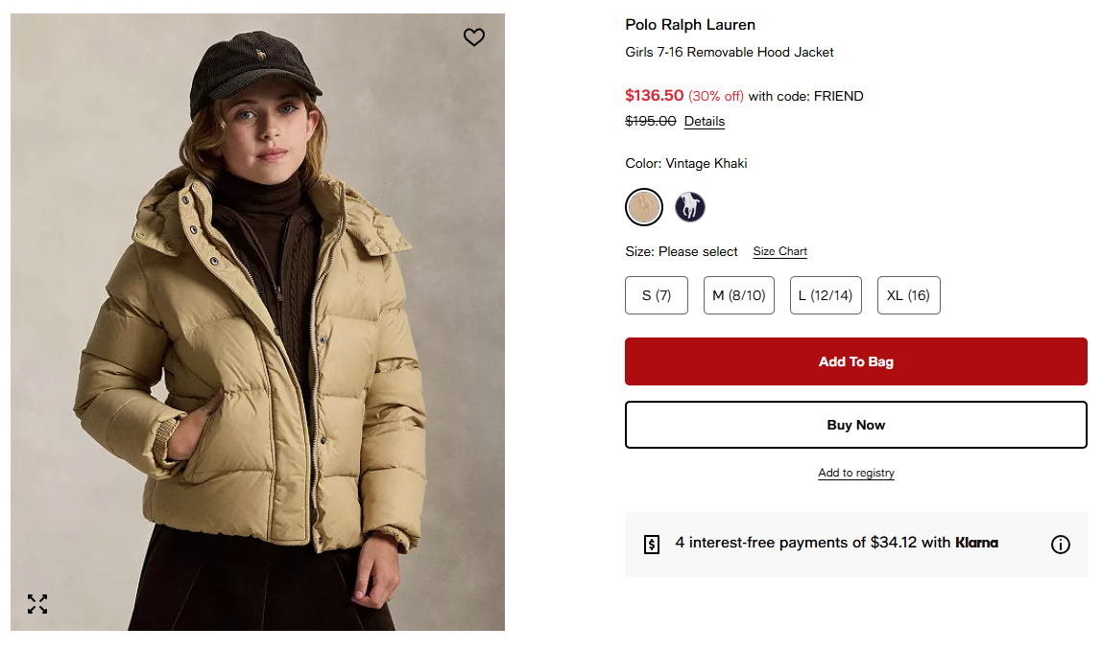Choose size XL (16)

pyautogui.click(x=908, y=295)
